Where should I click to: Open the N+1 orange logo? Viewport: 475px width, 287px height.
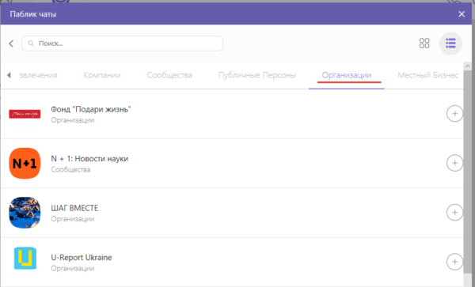click(x=25, y=164)
